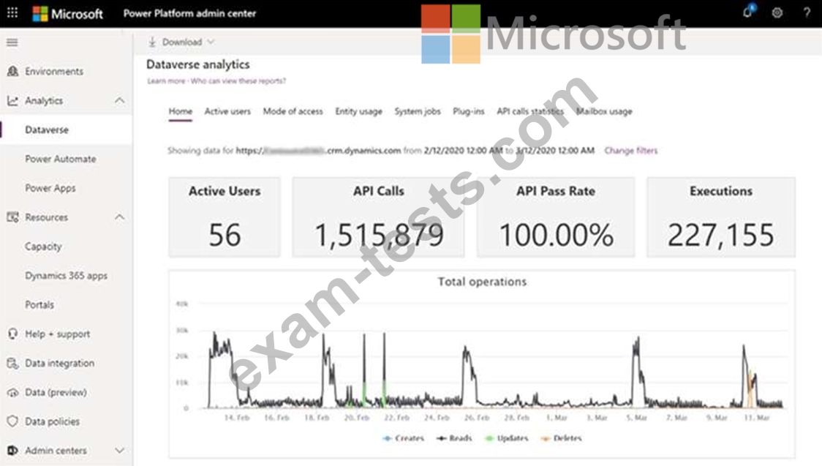Screen dimensions: 822x466
Task: Click the 14. Feb axis label
Action: click(236, 418)
